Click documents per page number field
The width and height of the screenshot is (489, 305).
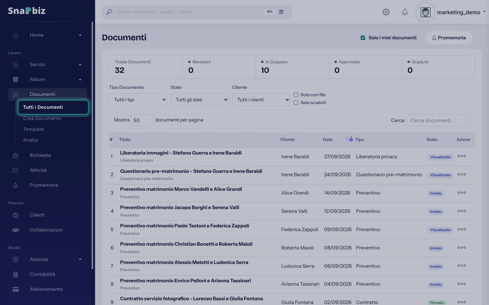click(x=142, y=120)
